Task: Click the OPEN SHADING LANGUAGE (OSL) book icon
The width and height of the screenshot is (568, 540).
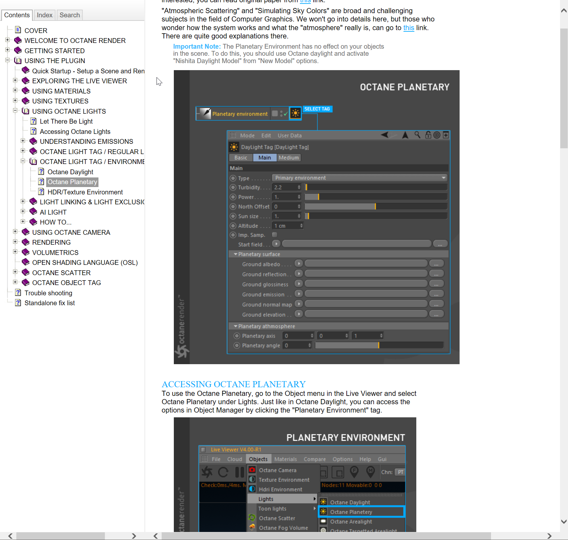Action: (x=26, y=262)
